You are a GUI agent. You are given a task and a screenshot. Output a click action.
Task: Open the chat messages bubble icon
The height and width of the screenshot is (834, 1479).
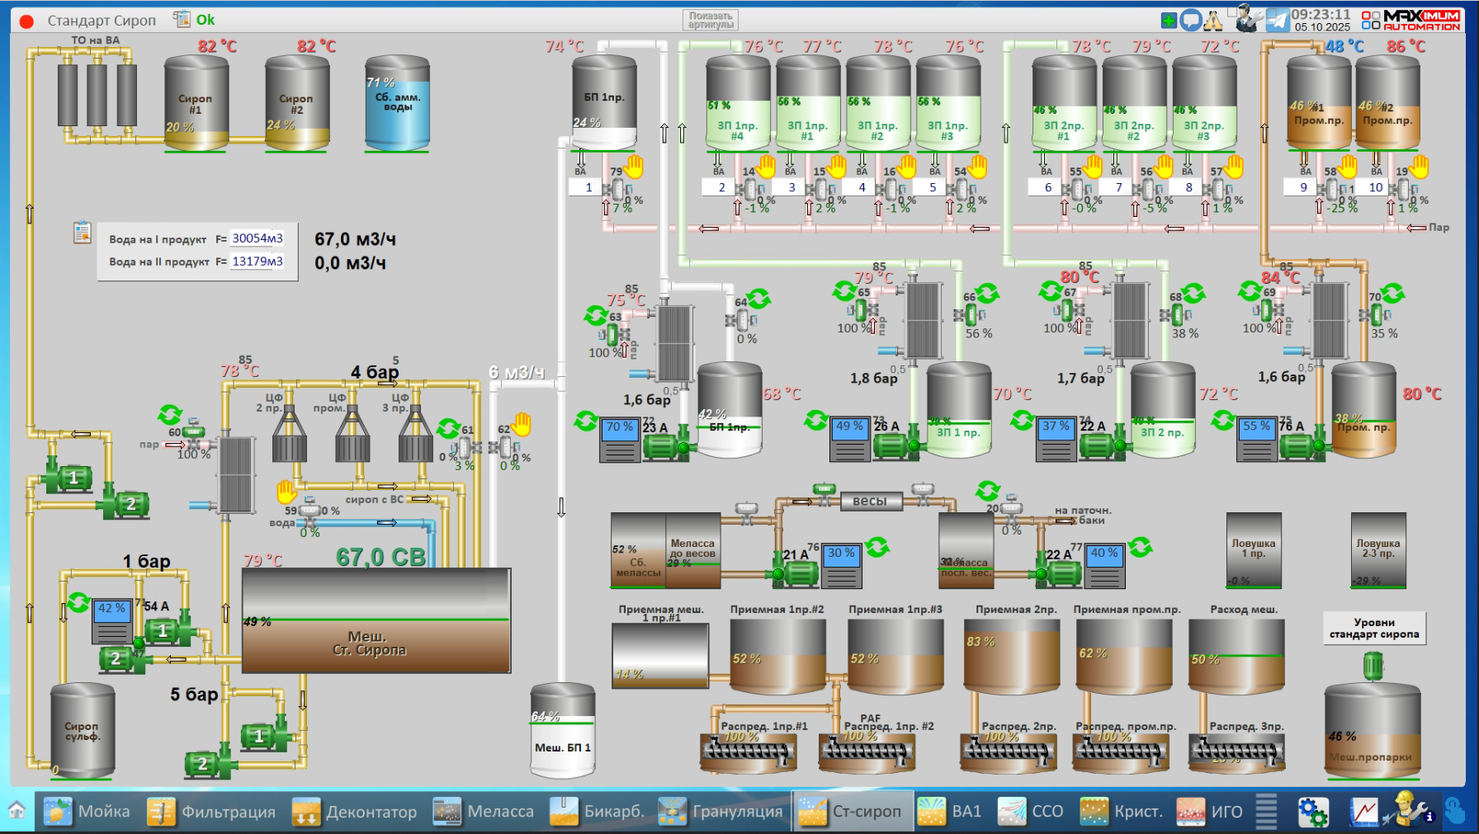[x=1190, y=20]
